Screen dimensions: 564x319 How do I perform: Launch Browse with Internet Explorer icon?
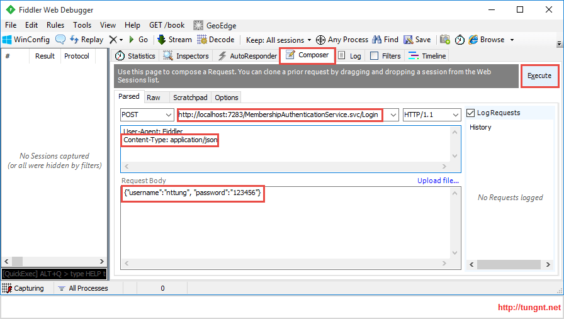487,40
